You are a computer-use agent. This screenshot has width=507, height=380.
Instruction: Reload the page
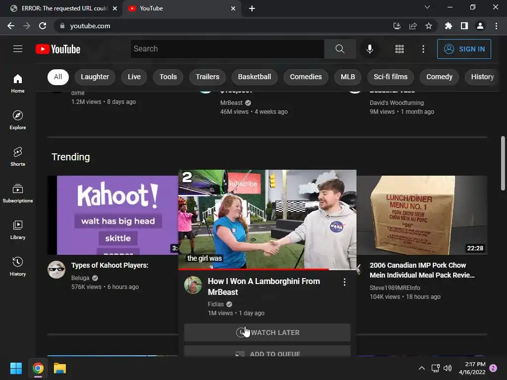(x=43, y=26)
